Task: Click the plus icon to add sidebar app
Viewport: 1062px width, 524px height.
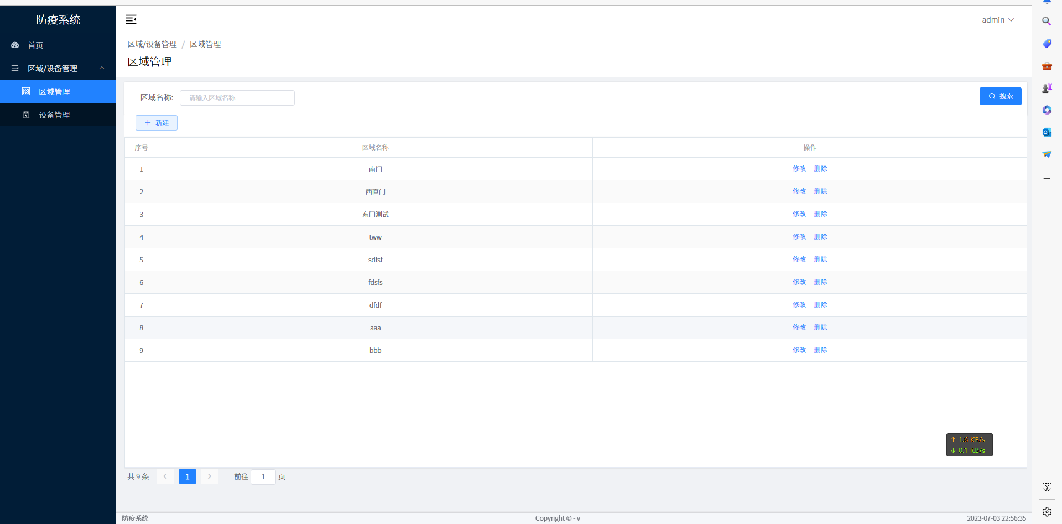Action: 1047,179
